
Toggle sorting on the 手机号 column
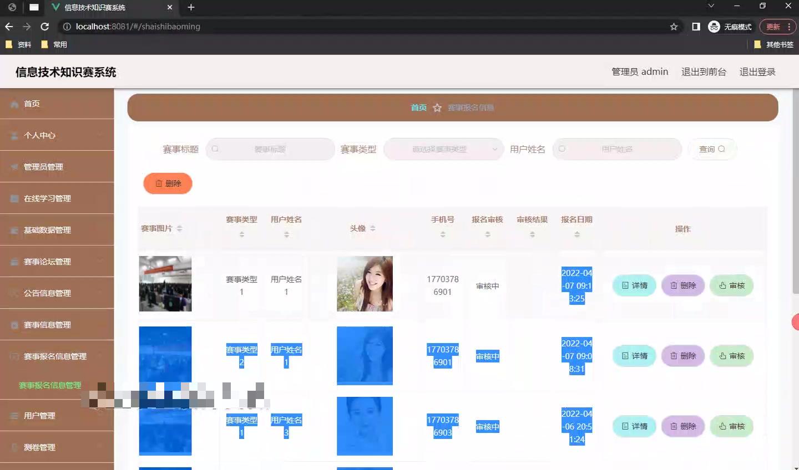(443, 234)
